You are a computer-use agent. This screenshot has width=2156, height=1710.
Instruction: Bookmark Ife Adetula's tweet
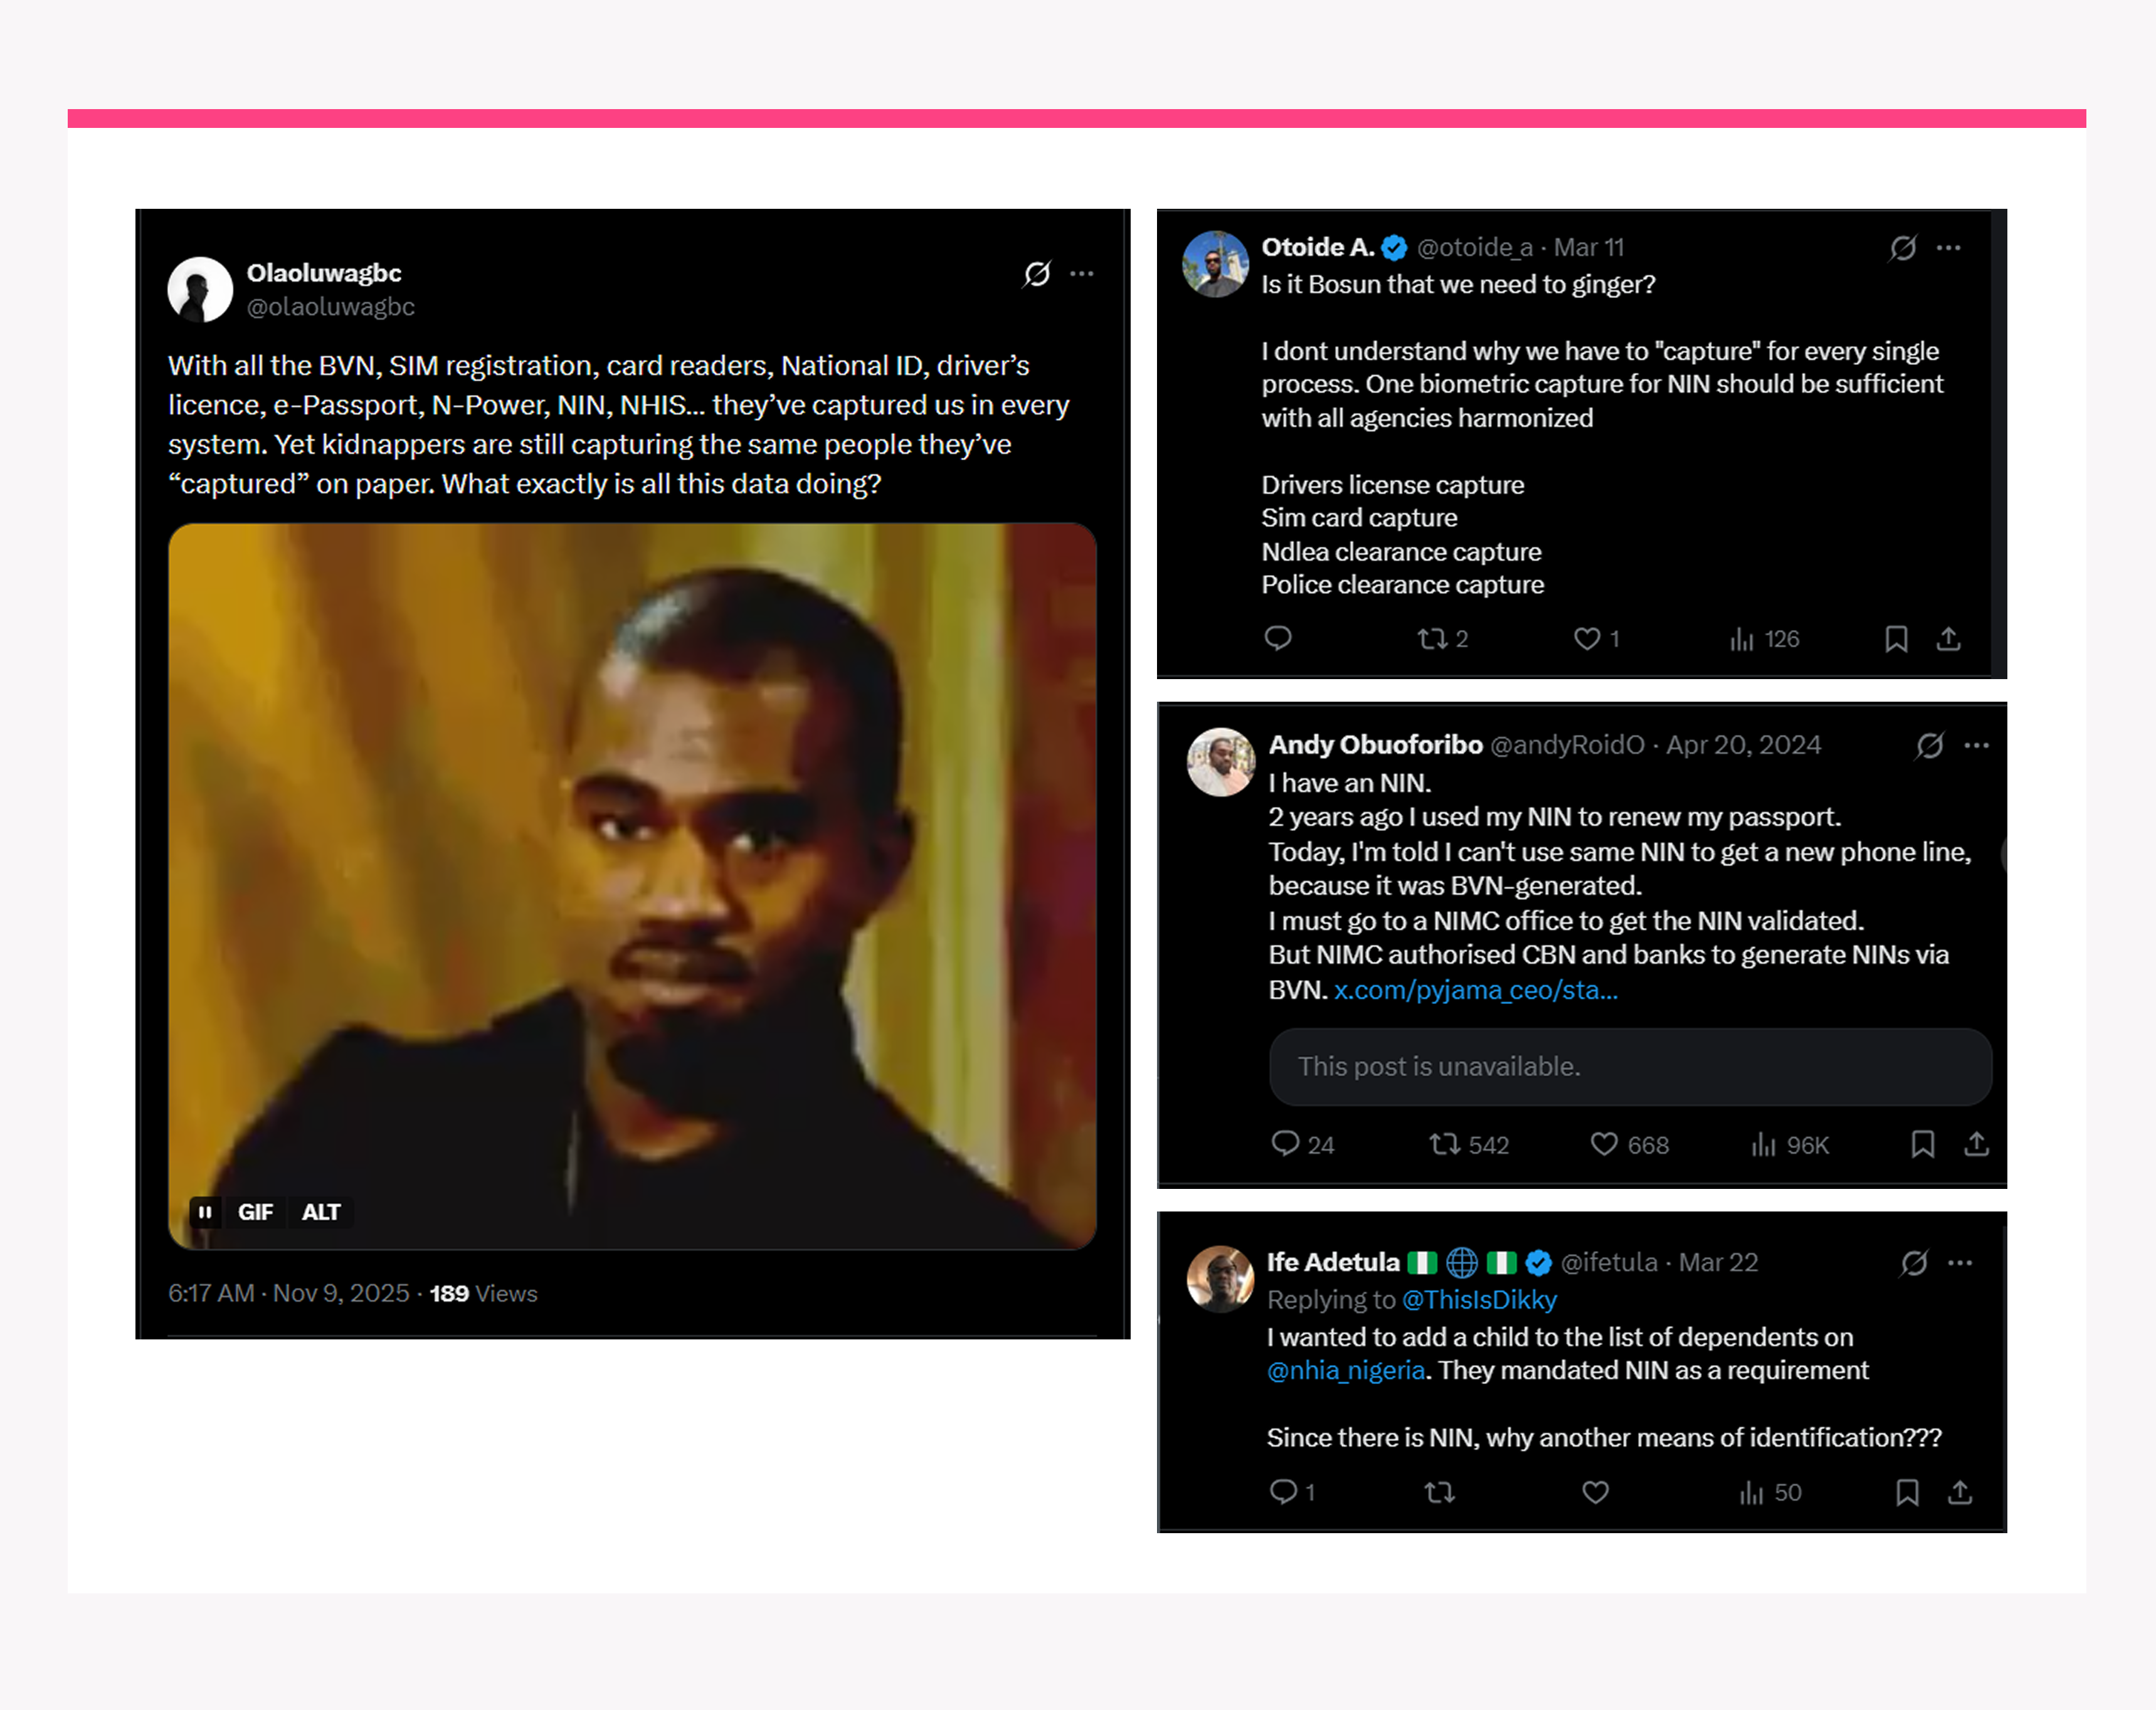tap(1907, 1493)
